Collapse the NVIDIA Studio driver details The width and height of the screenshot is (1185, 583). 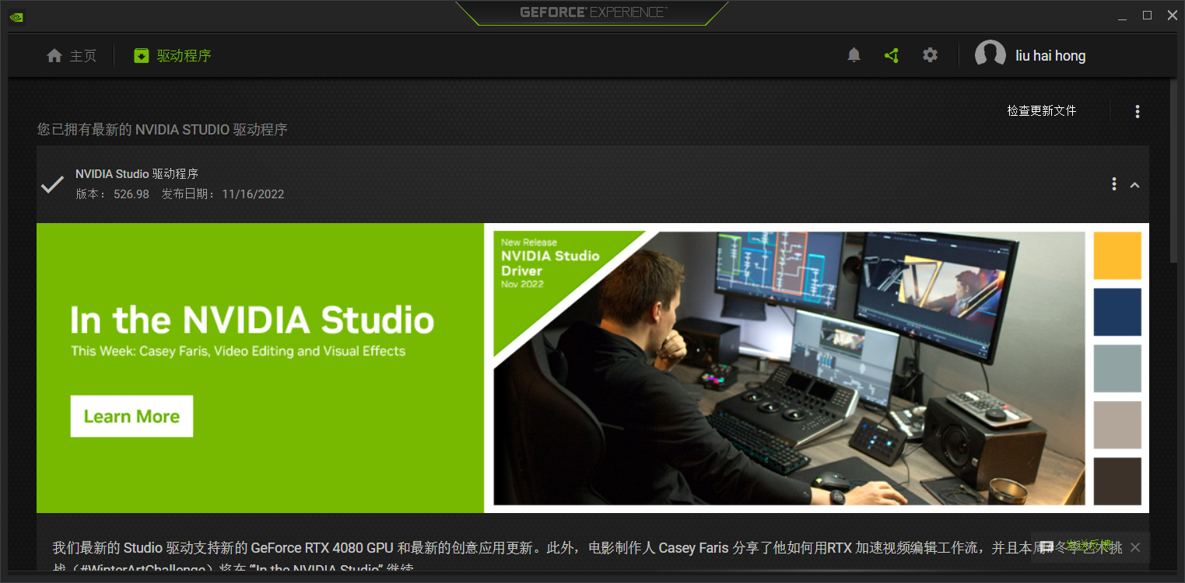(1134, 185)
